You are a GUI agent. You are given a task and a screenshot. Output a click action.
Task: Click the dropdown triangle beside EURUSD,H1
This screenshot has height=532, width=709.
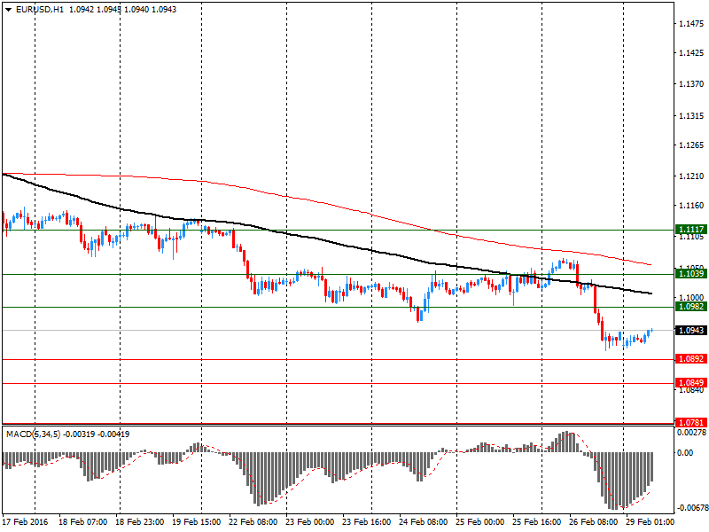pyautogui.click(x=8, y=10)
